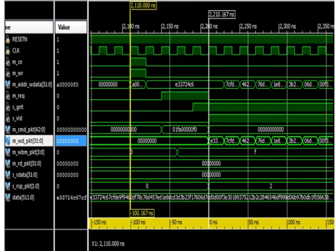Select the m_addr_wdata[31:0] signal

click(x=32, y=84)
